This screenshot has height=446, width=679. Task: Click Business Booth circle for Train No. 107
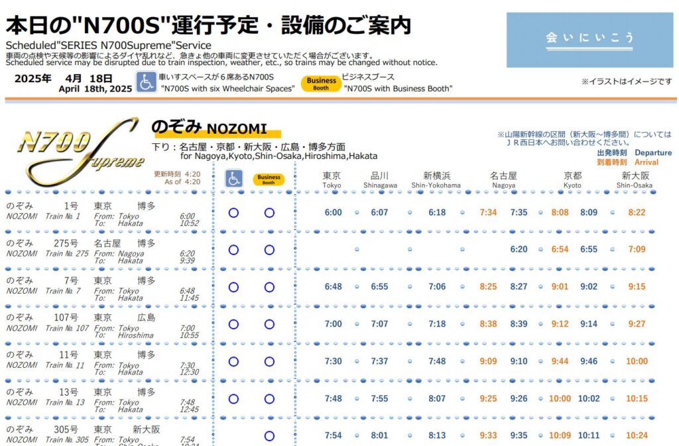coord(269,325)
